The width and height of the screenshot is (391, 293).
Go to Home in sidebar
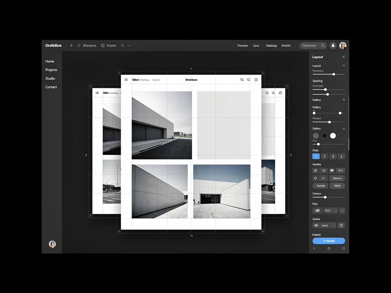click(50, 61)
